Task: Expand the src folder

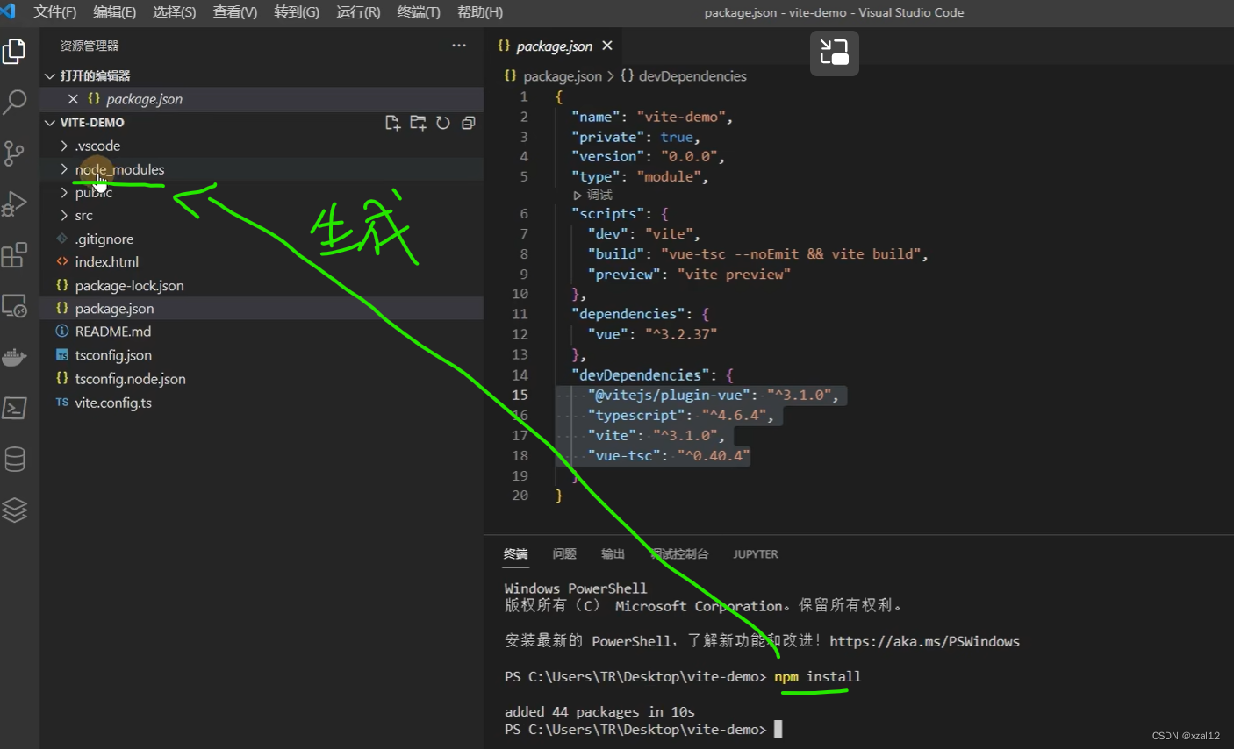Action: 64,215
